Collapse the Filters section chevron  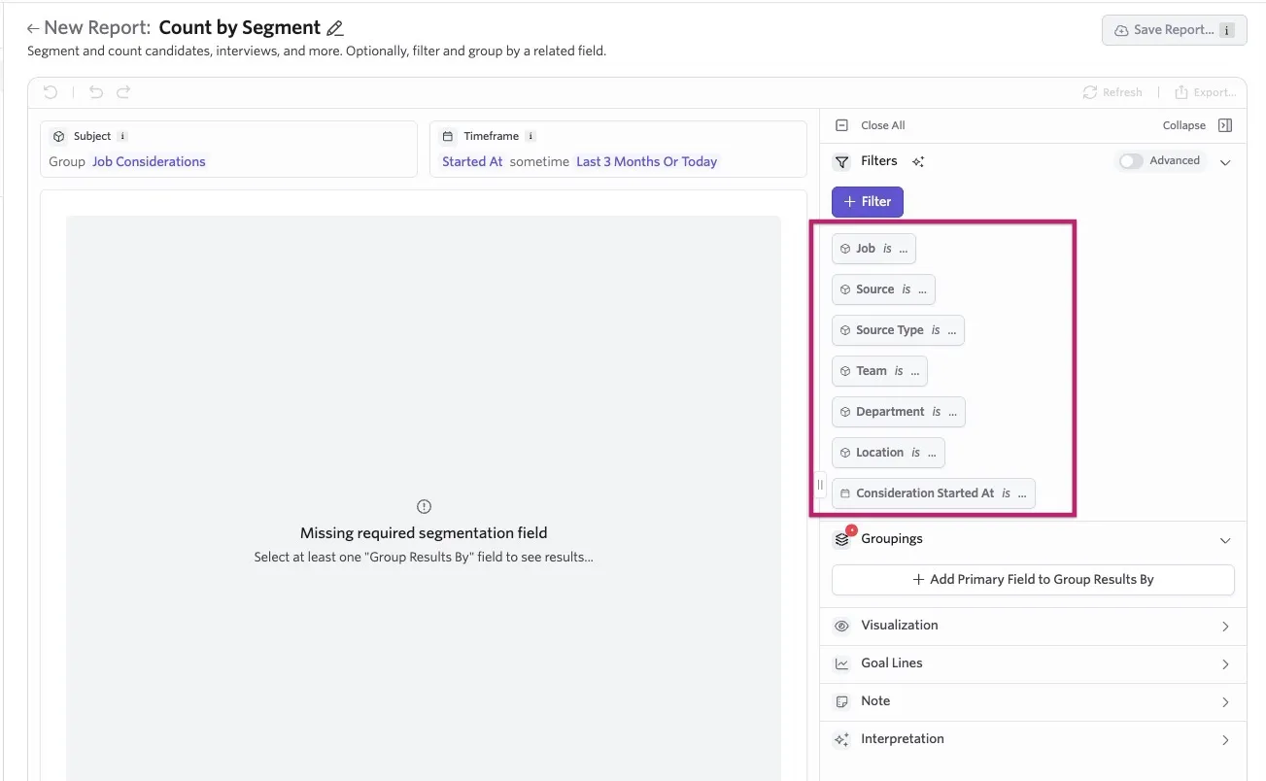(x=1225, y=162)
